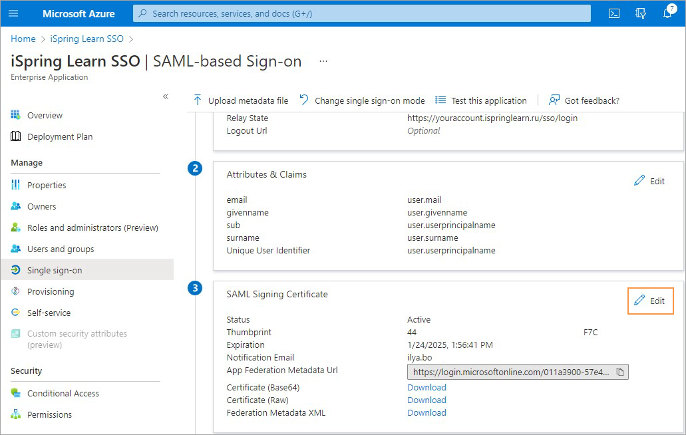This screenshot has width=686, height=435.
Task: Open the hamburger portal menu
Action: 13,13
